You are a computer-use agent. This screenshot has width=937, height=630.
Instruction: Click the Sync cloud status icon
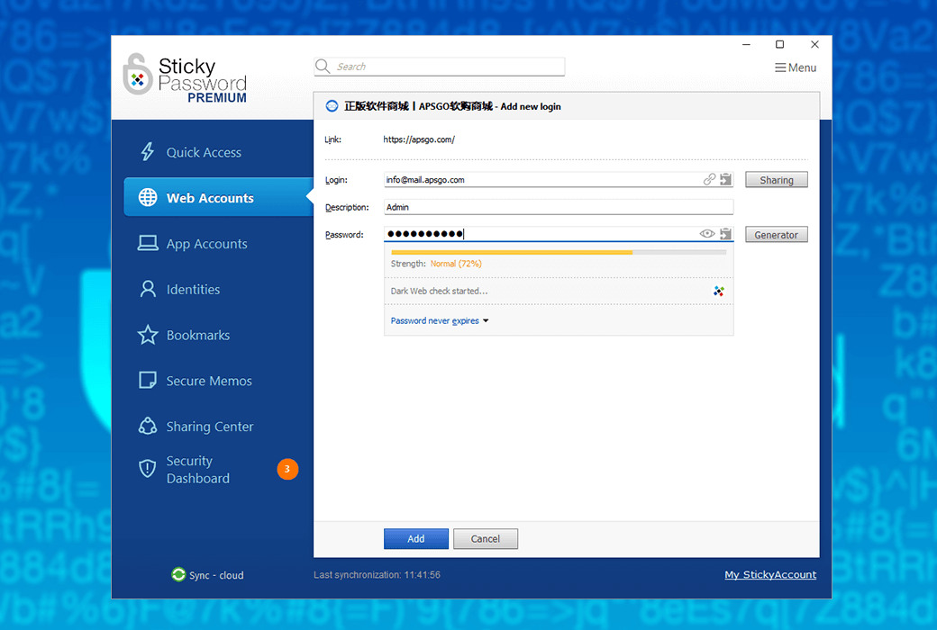click(x=178, y=574)
